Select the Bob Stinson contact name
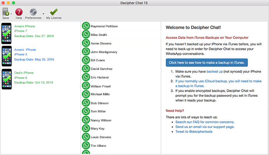The image size is (269, 155). pos(99,103)
